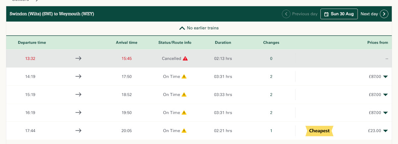Click yellow warning icon for 16:19 train
398x144 pixels.
(184, 113)
